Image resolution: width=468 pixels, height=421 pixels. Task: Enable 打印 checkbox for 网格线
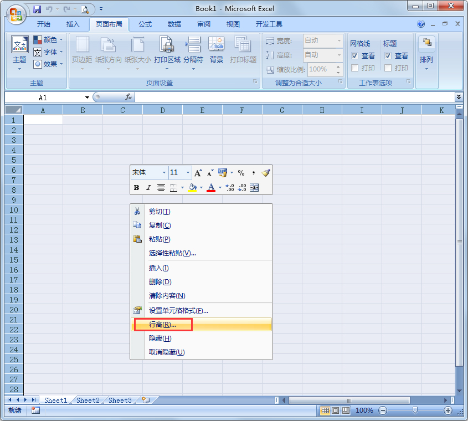pos(354,68)
